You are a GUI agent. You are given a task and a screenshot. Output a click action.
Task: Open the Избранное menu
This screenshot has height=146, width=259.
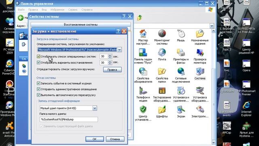coord(57,10)
